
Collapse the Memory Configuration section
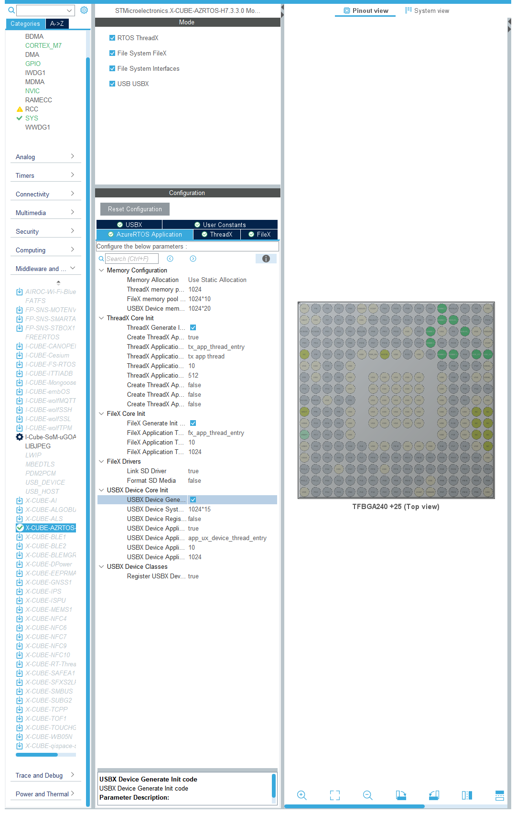[x=101, y=270]
